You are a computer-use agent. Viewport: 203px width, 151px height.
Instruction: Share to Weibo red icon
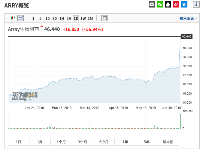tap(176, 5)
